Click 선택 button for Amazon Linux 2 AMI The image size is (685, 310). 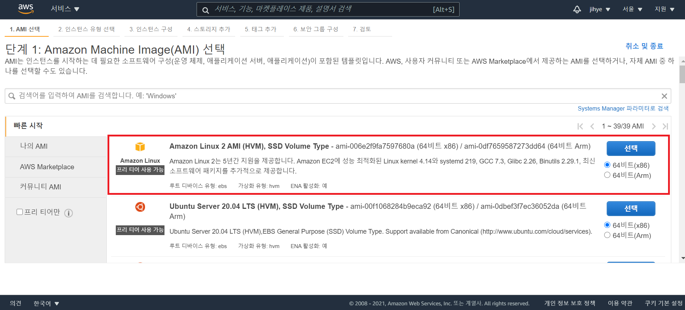[x=631, y=148]
